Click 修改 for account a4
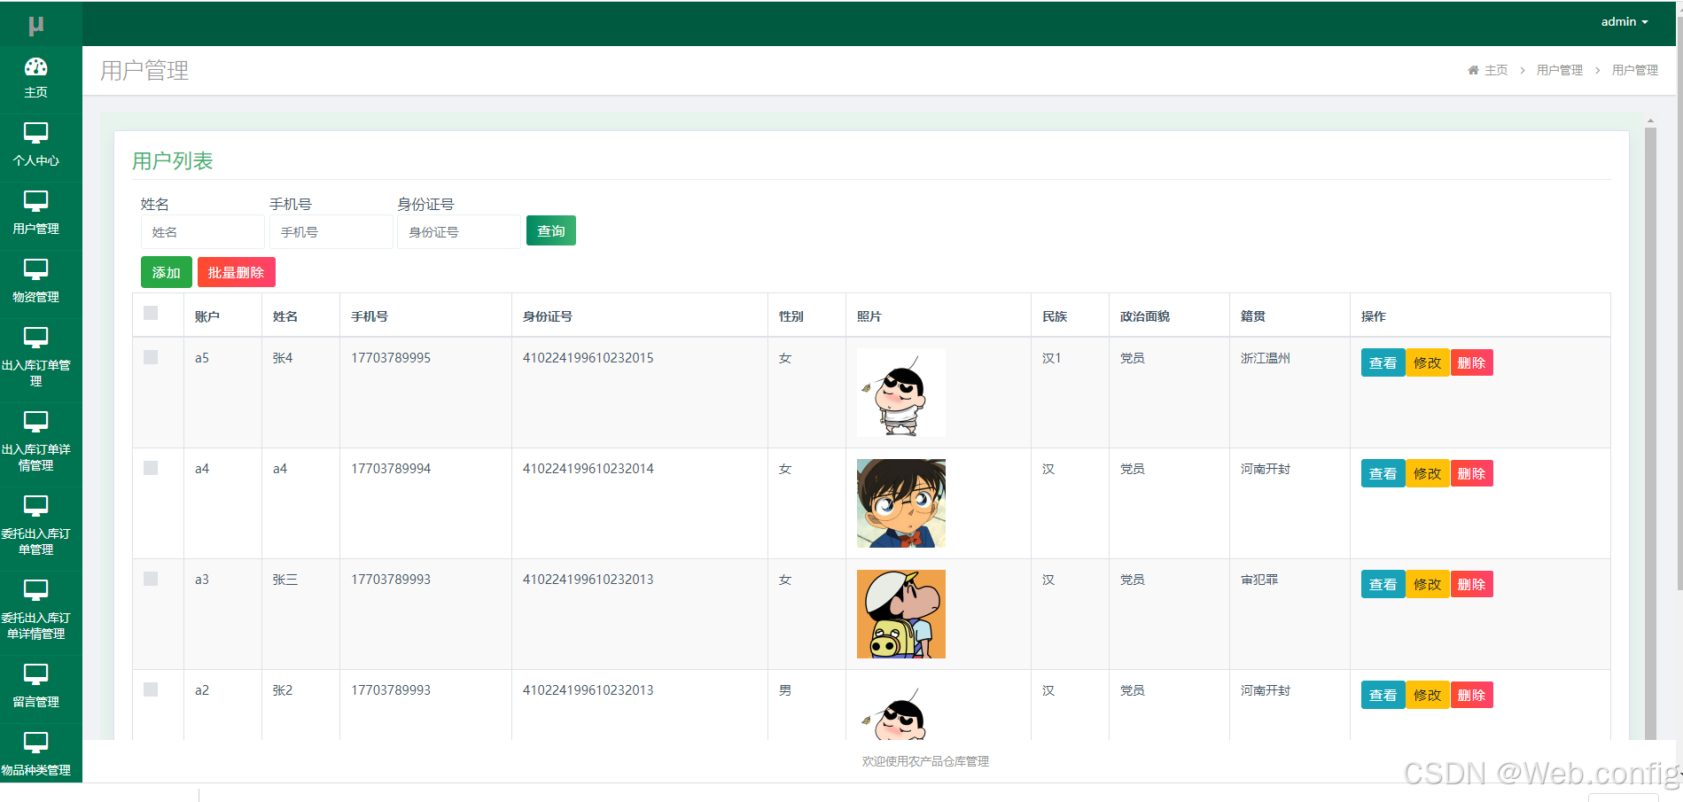The height and width of the screenshot is (802, 1683). (1427, 473)
